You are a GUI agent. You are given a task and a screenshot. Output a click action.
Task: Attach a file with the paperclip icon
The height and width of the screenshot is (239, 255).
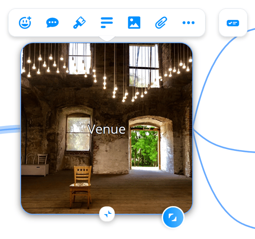(161, 22)
